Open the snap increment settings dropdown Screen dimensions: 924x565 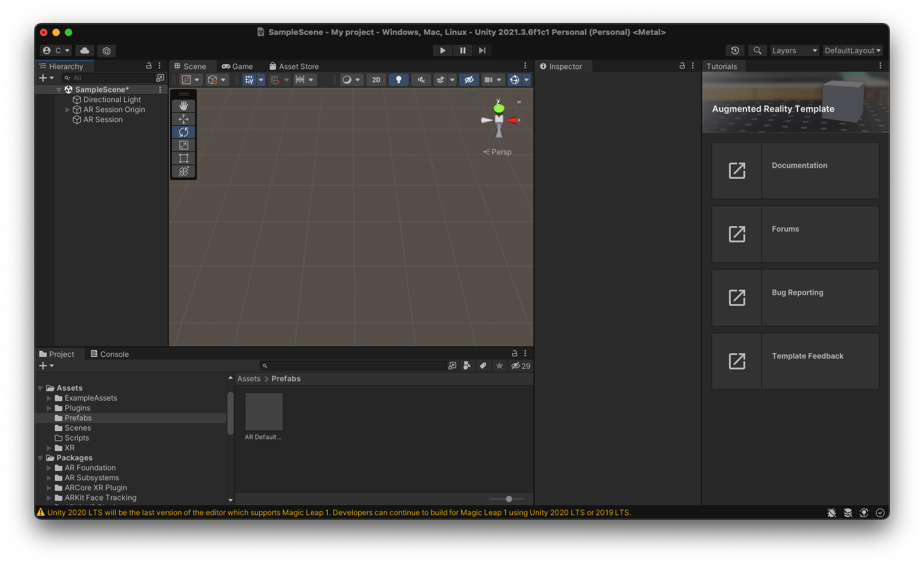(x=305, y=80)
